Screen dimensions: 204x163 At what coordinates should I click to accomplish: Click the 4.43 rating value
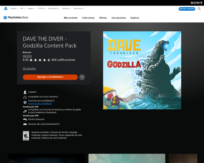(25, 60)
